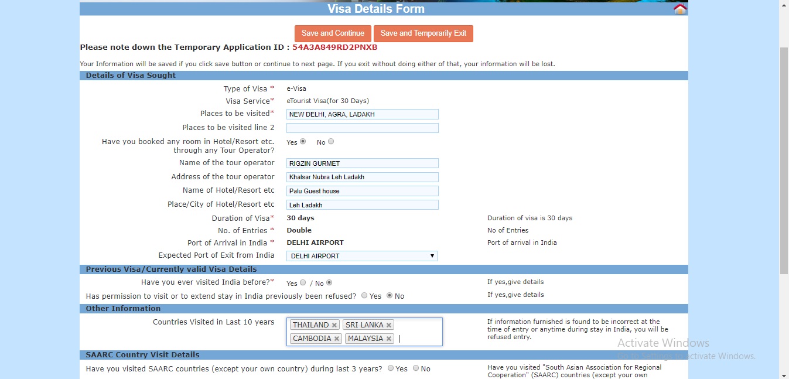Select Yes for visited SAARC countries
Image resolution: width=789 pixels, height=379 pixels.
[x=391, y=368]
